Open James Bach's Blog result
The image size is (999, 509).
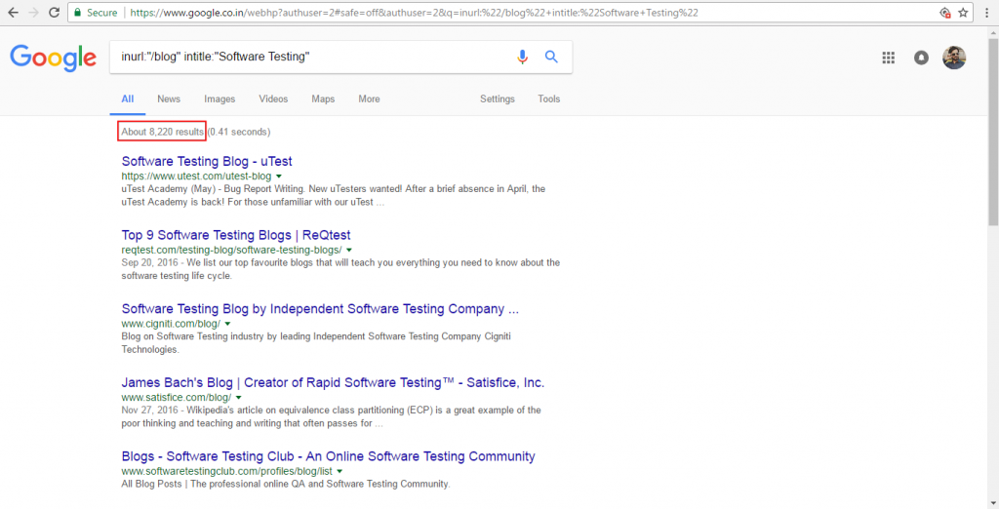click(334, 383)
